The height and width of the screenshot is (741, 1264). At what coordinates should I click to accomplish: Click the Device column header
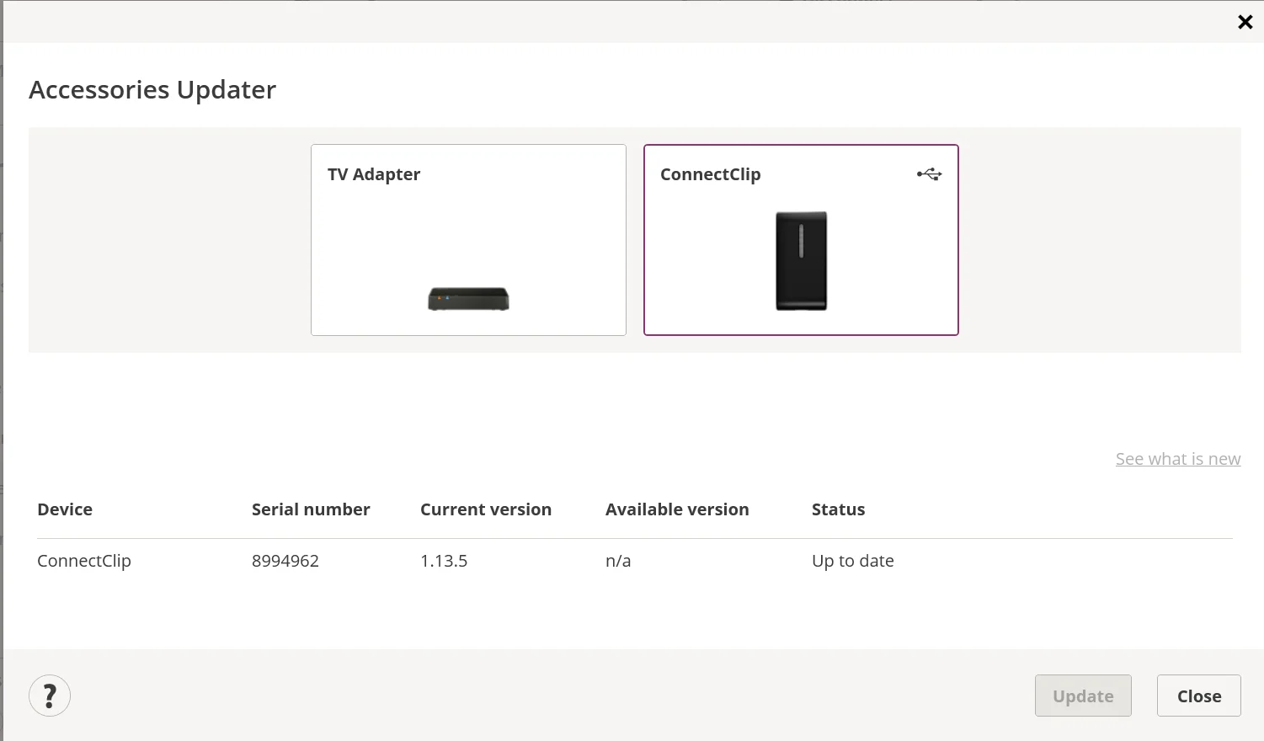pos(65,509)
